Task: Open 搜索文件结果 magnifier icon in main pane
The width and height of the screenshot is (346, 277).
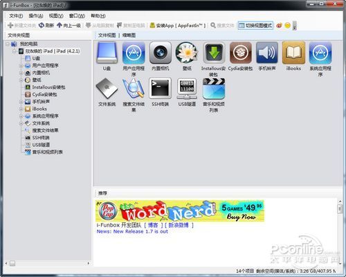Action: pyautogui.click(x=134, y=89)
